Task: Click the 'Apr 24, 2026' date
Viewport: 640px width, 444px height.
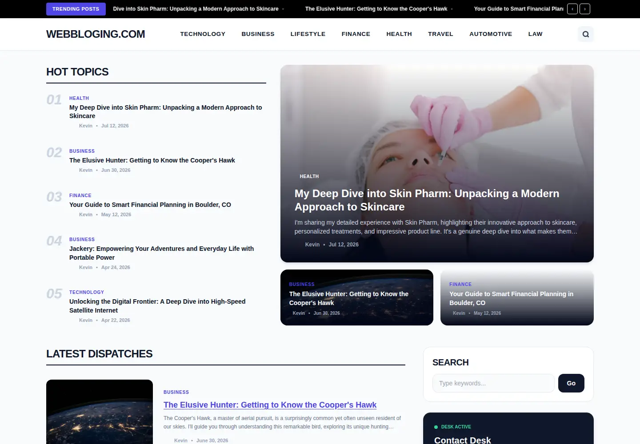Action: [116, 267]
